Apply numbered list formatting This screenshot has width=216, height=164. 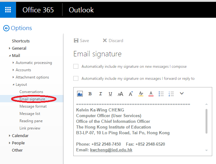[171, 94]
